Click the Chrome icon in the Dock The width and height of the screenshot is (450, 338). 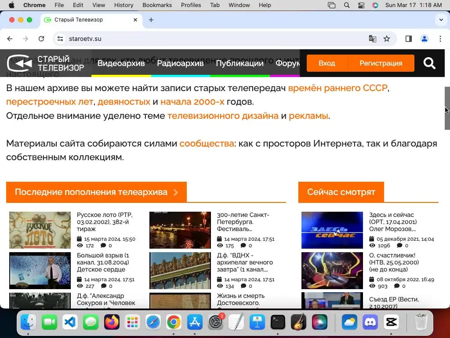[174, 322]
